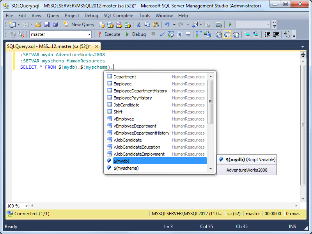Click the editor split window handle
Viewport: 312px width, 234px height.
click(303, 55)
